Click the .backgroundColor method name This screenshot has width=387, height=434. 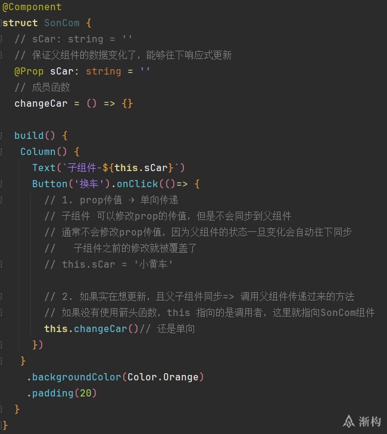[74, 377]
